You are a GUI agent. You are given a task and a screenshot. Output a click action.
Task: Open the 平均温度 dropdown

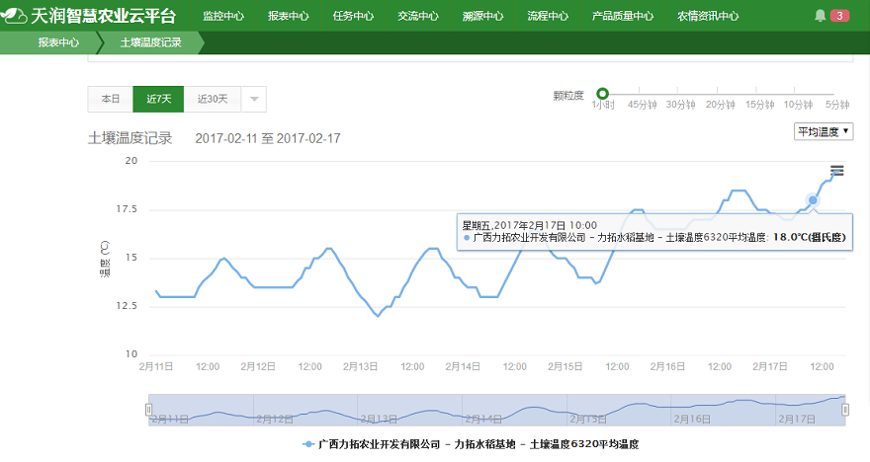[825, 131]
